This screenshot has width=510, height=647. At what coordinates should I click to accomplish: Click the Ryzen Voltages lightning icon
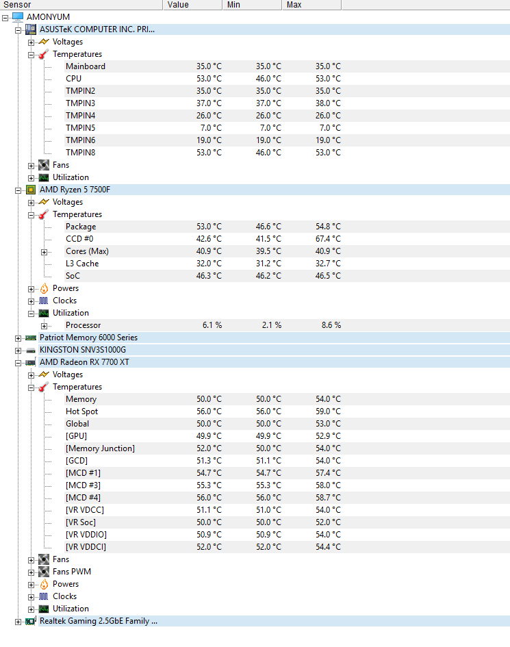pyautogui.click(x=44, y=202)
